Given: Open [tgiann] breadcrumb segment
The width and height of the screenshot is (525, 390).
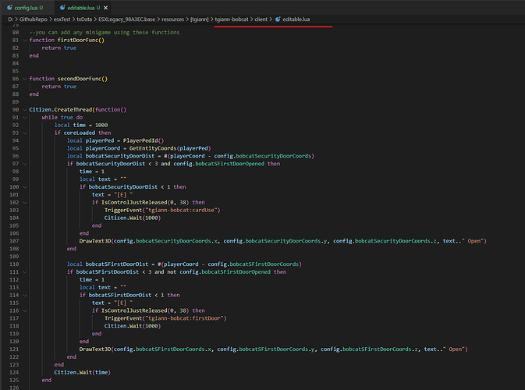Looking at the screenshot, I should click(x=200, y=19).
